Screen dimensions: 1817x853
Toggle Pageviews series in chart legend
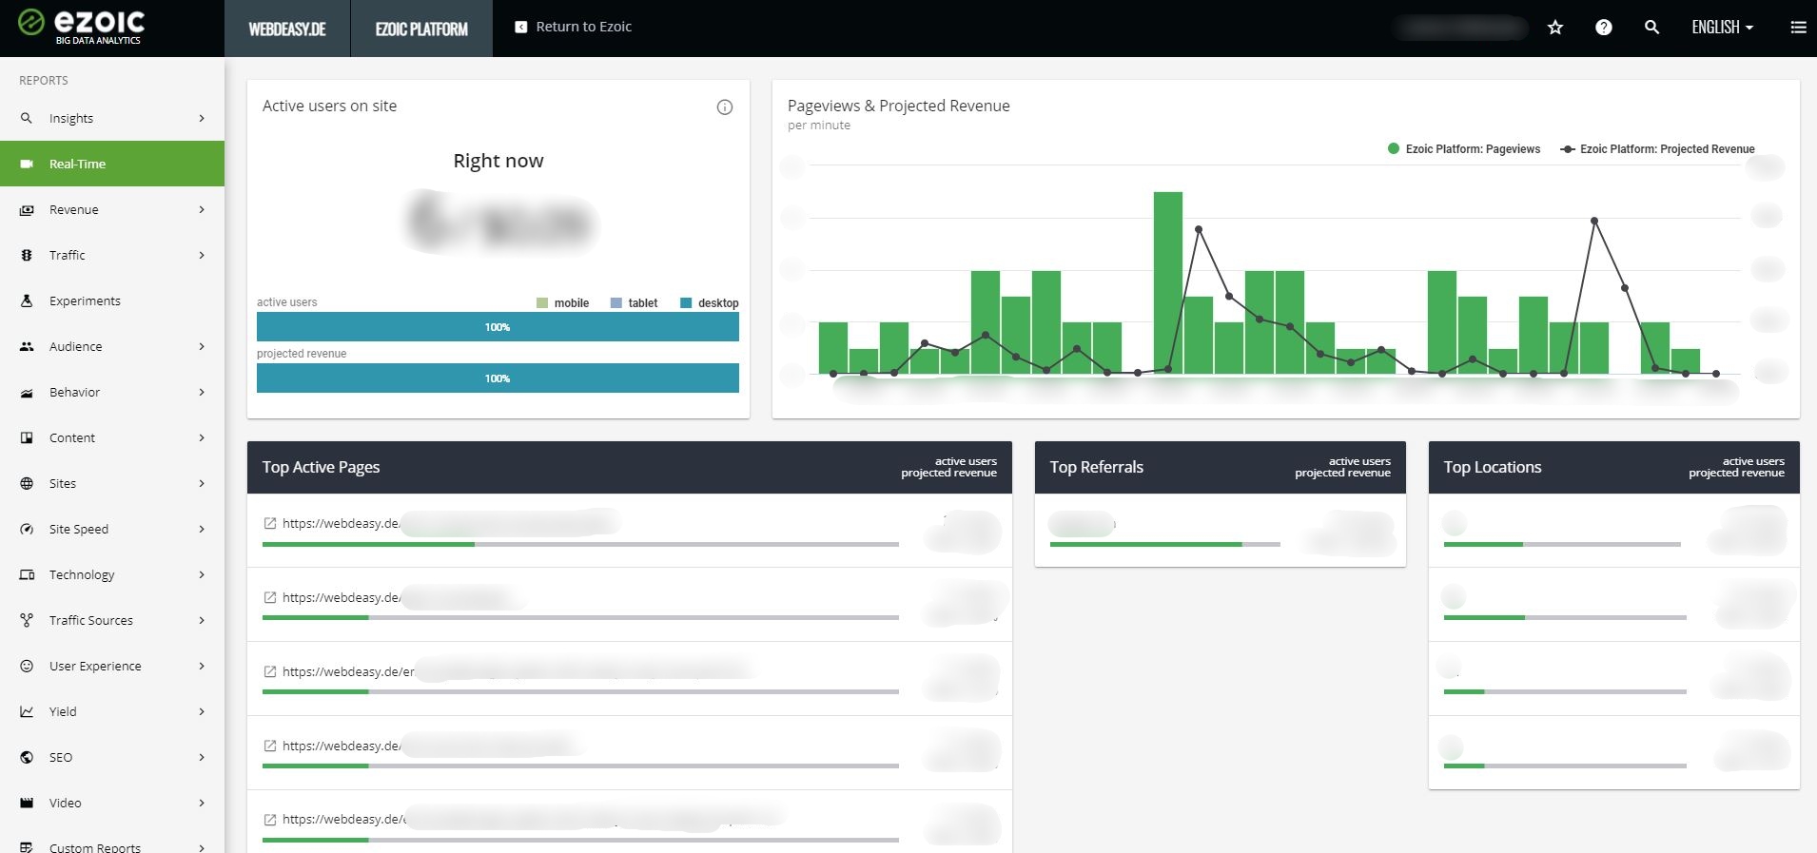1464,149
